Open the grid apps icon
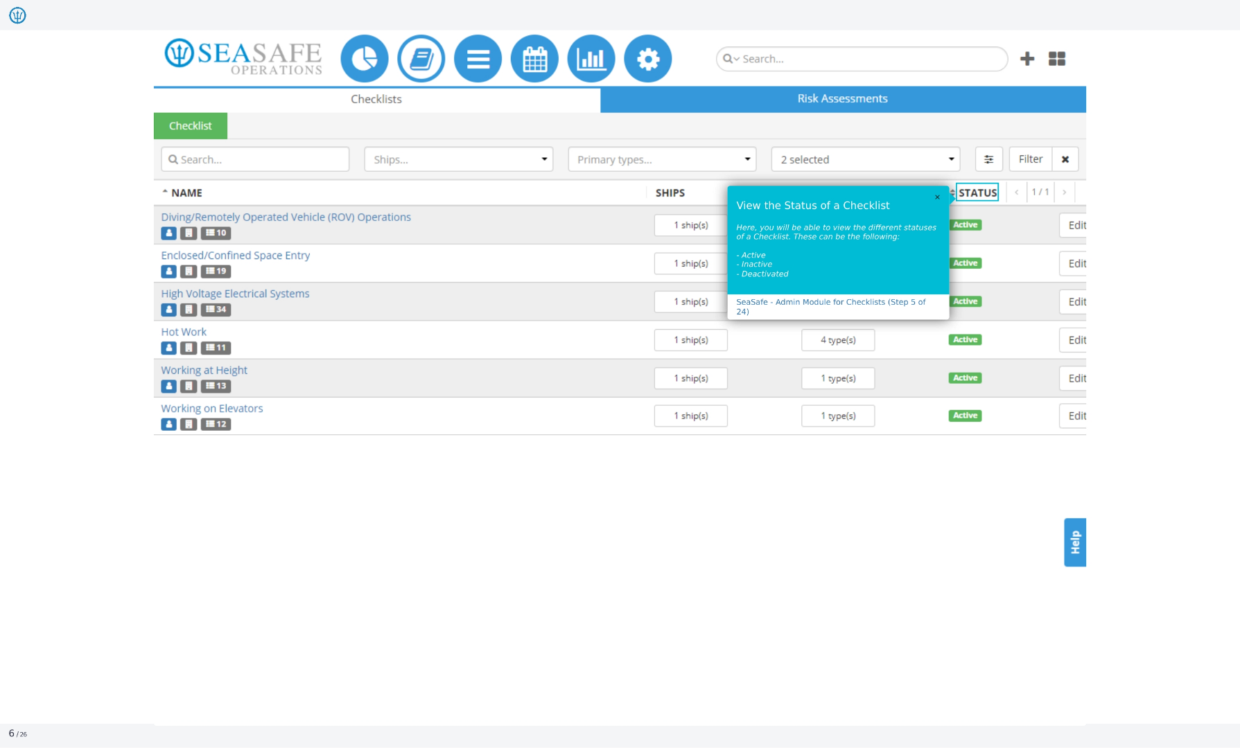Screen dimensions: 1240x748 [x=1057, y=59]
